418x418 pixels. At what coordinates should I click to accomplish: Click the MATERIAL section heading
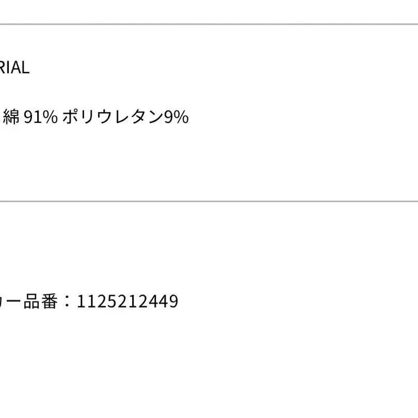pyautogui.click(x=14, y=68)
